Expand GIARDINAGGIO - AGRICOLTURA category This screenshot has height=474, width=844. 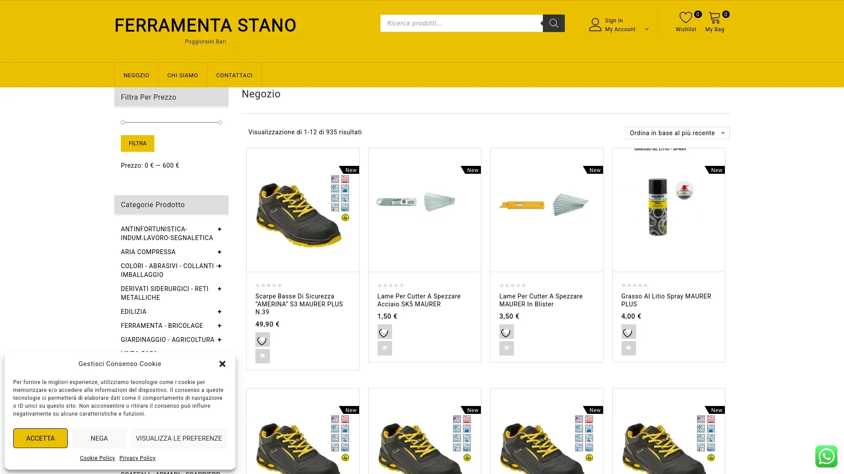tap(219, 340)
